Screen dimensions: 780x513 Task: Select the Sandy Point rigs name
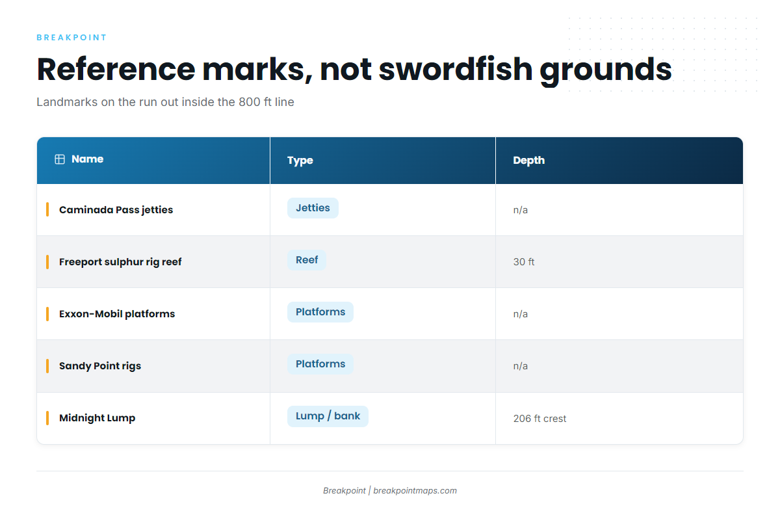pyautogui.click(x=100, y=366)
